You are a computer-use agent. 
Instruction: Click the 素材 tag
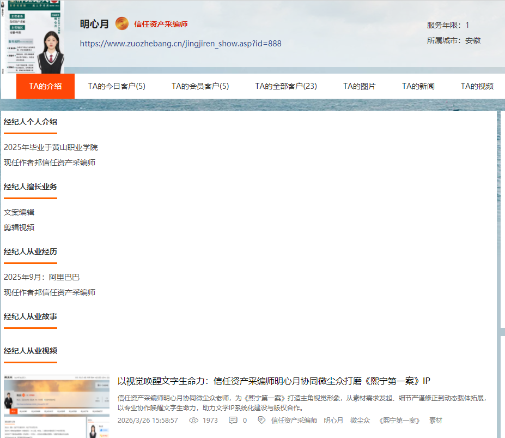pos(435,421)
